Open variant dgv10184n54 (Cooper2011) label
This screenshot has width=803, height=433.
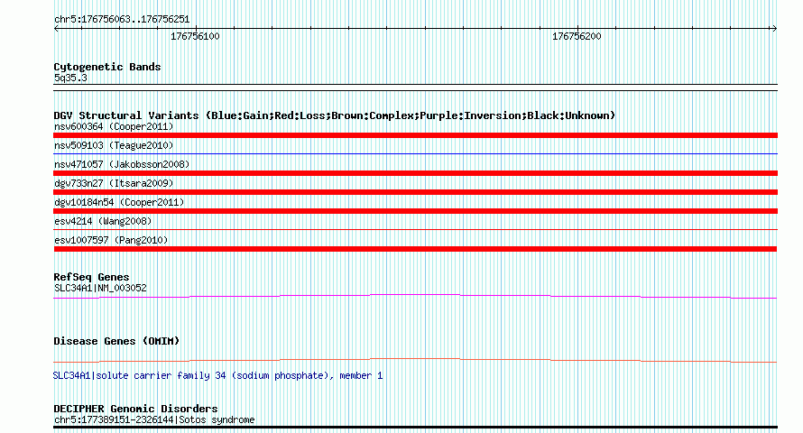coord(119,202)
